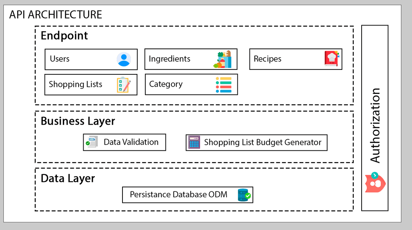Select the API ARCHITECTURE title

pyautogui.click(x=56, y=14)
